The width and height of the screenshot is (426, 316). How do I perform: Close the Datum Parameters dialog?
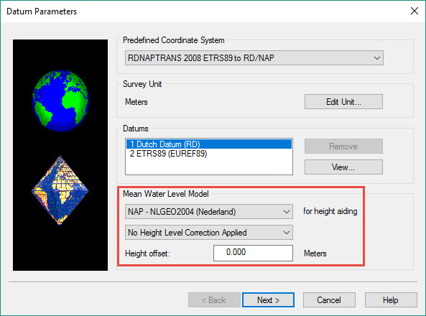[x=415, y=11]
